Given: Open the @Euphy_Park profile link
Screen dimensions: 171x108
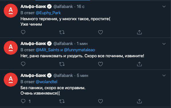Looking at the screenshot, I should tap(48, 13).
